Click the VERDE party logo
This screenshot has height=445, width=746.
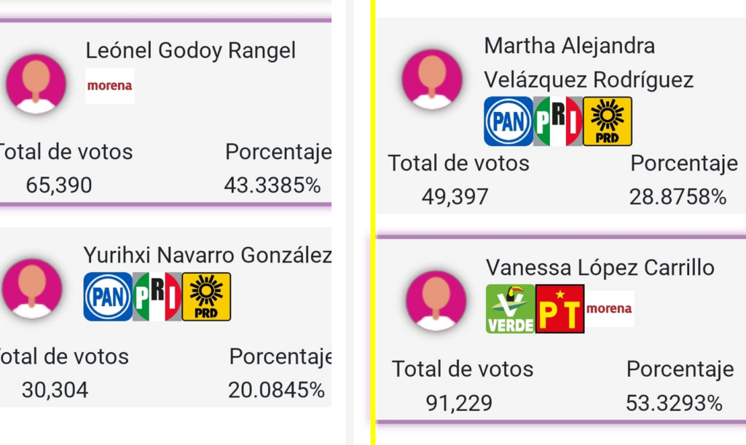click(x=511, y=309)
